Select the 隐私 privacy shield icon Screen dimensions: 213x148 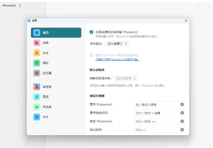pos(37,63)
